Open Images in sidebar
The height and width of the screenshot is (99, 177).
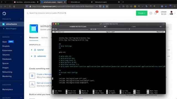[6, 68]
